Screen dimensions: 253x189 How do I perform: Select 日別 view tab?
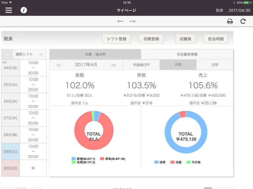215,65
